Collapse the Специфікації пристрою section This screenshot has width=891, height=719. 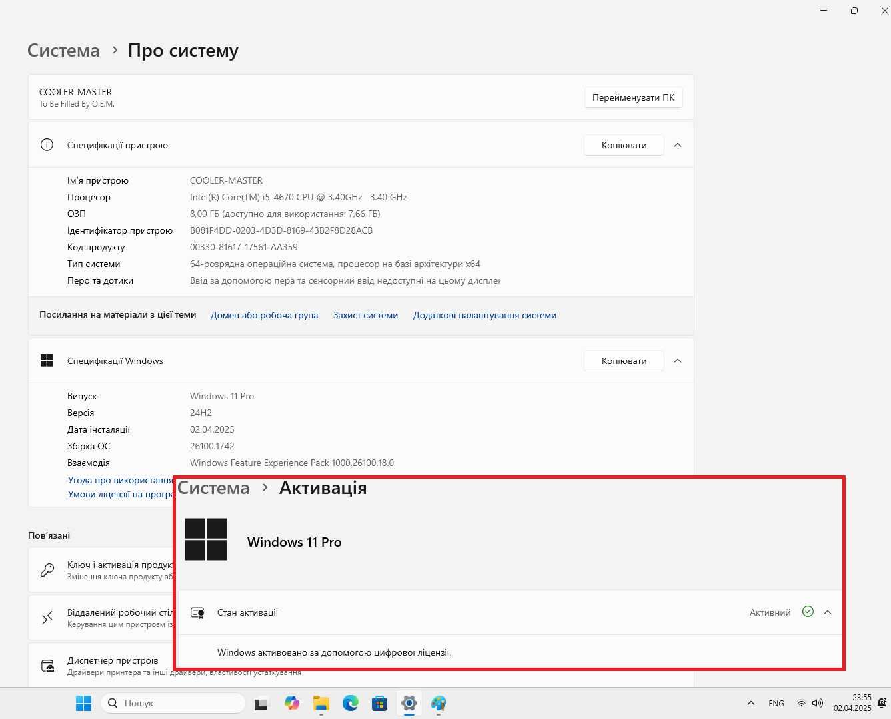click(678, 145)
